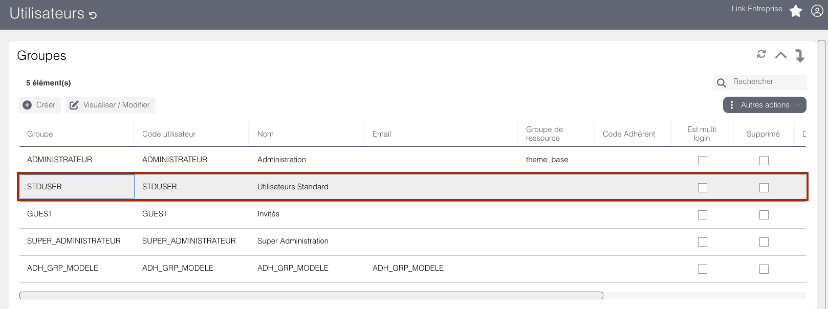Toggle Est multi login for ADH_GRP_MODELE
The image size is (828, 309).
point(703,269)
